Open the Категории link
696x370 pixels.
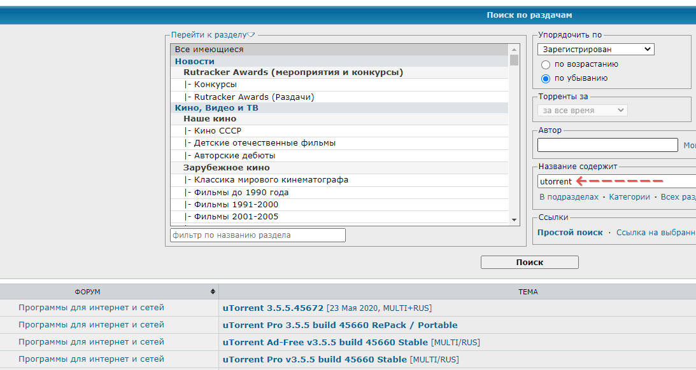pos(629,197)
